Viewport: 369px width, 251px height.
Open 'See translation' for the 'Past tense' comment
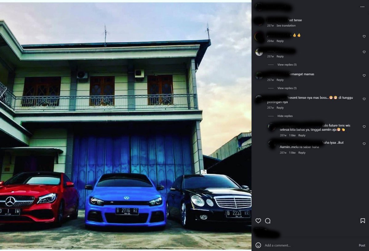pos(286,26)
